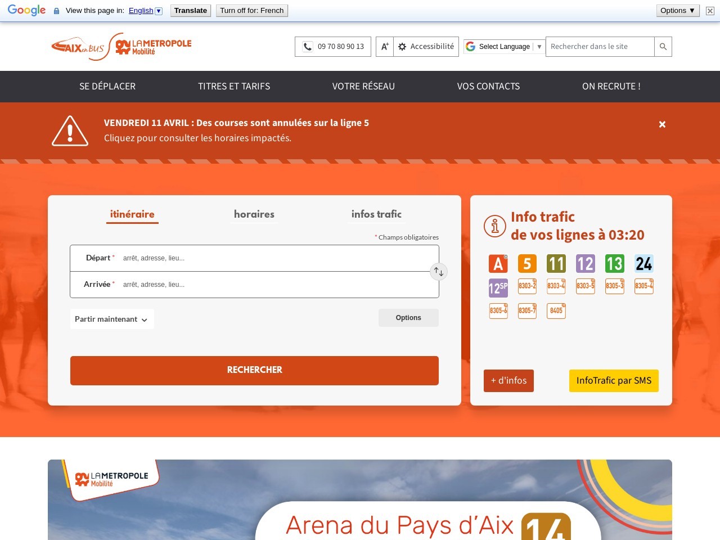
Task: Switch to the horaires tab
Action: (x=254, y=214)
